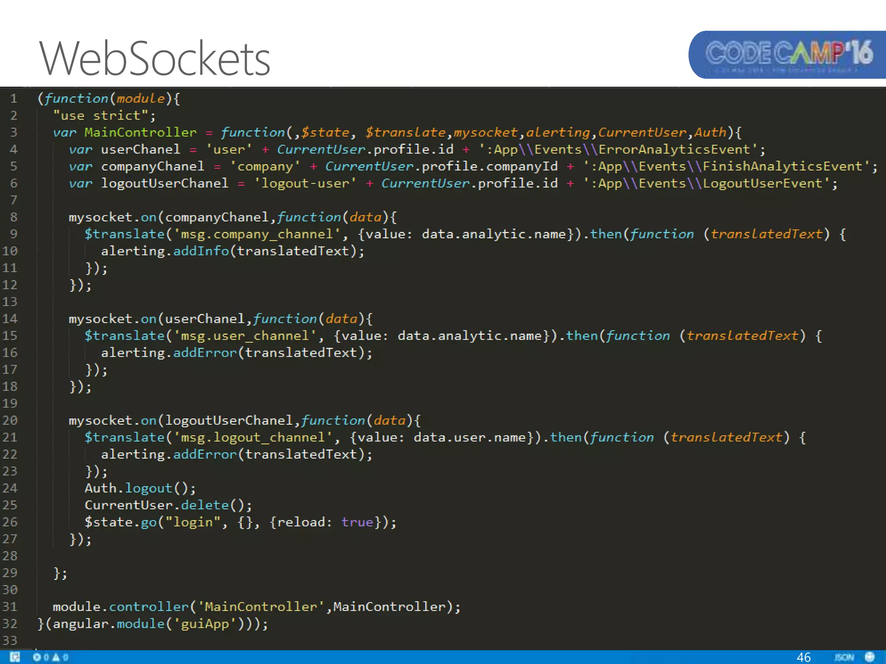Click the controller method on line 31
The width and height of the screenshot is (886, 664).
click(149, 607)
